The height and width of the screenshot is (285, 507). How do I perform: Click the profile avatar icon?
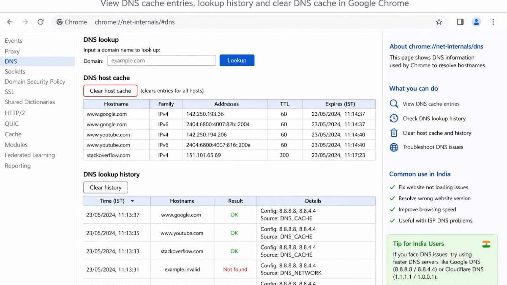click(477, 22)
